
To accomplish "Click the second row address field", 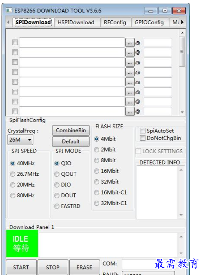I will pyautogui.click(x=158, y=52).
